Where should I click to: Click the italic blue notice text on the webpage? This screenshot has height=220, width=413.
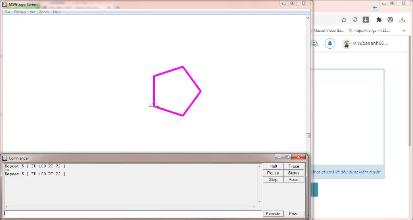click(x=346, y=172)
